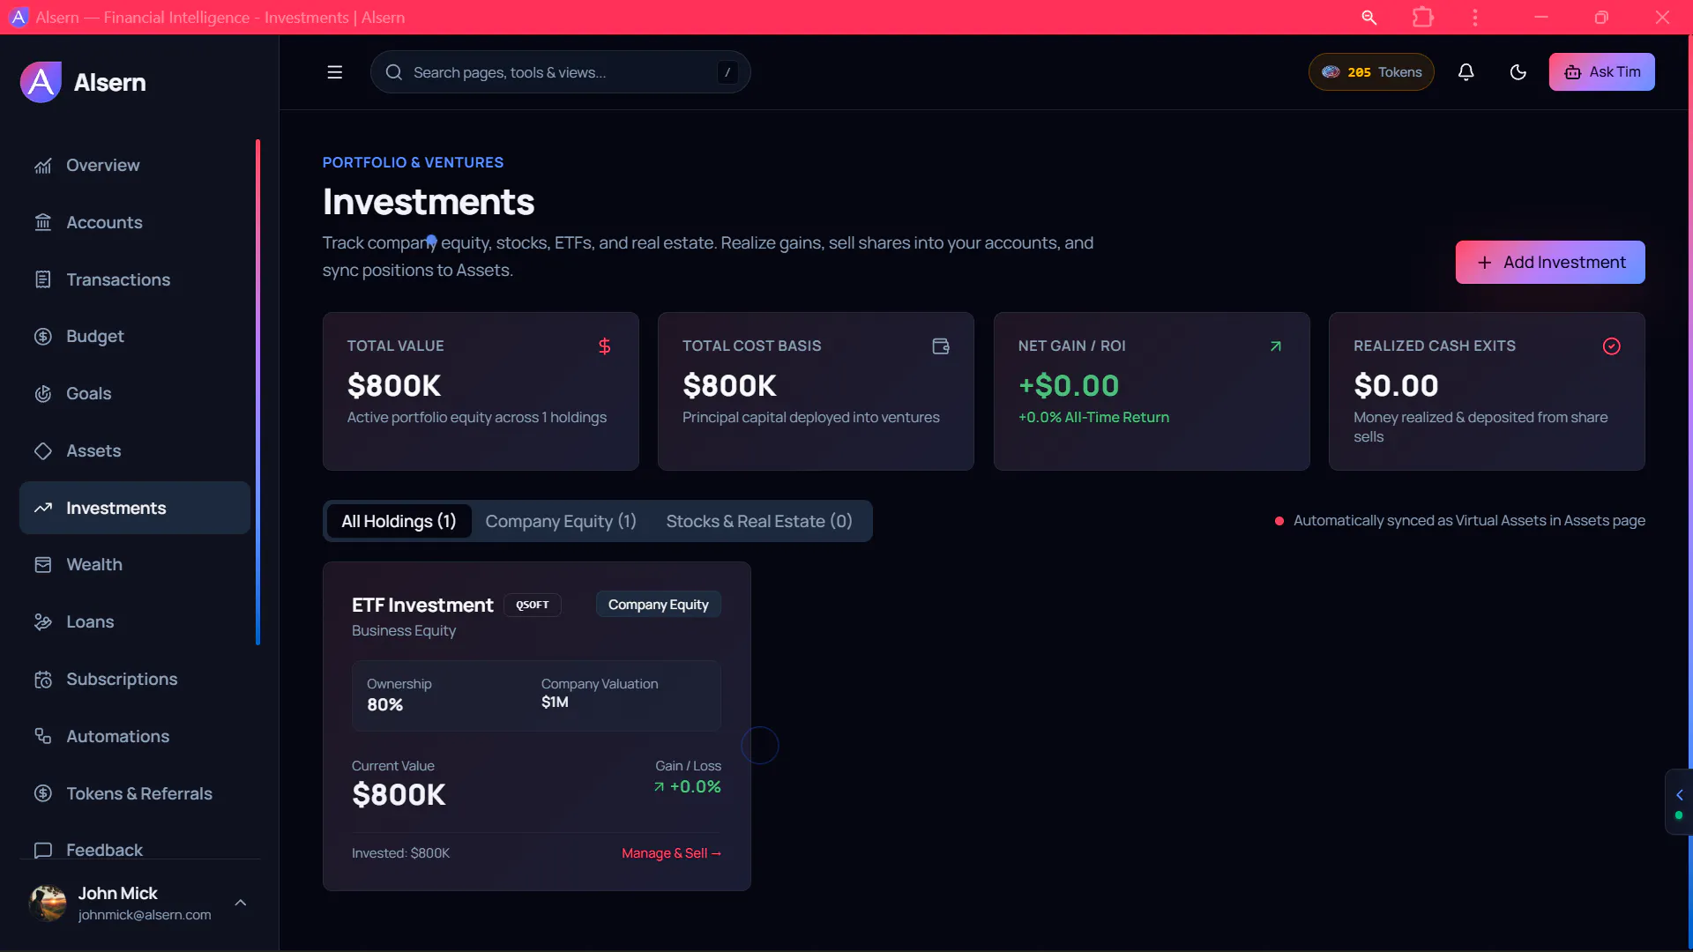The width and height of the screenshot is (1693, 952).
Task: Open notifications bell icon
Action: pyautogui.click(x=1466, y=72)
